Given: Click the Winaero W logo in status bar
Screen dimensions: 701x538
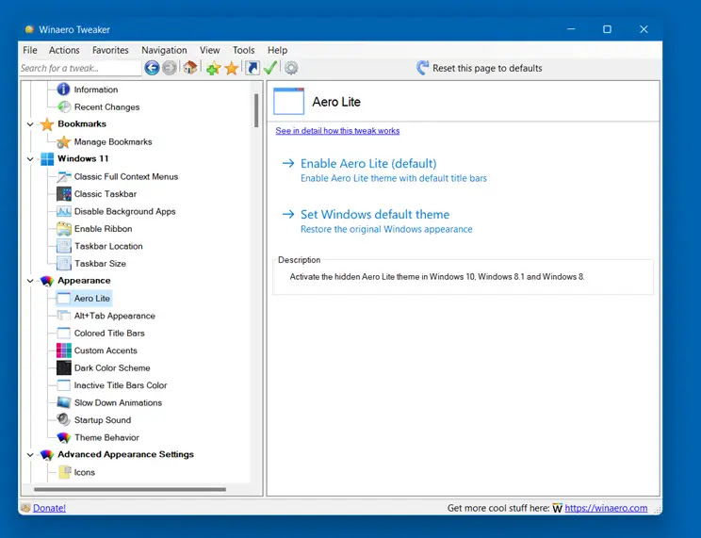Looking at the screenshot, I should (x=557, y=508).
